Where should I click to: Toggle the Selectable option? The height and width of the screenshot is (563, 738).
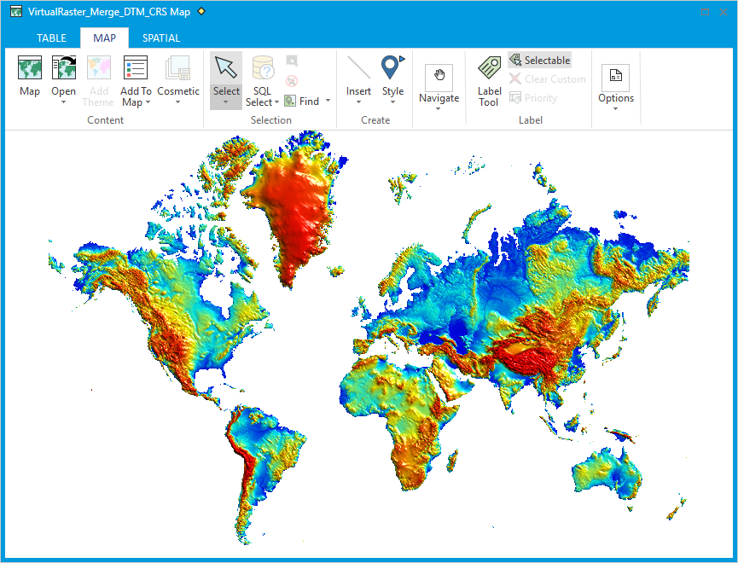click(x=540, y=61)
